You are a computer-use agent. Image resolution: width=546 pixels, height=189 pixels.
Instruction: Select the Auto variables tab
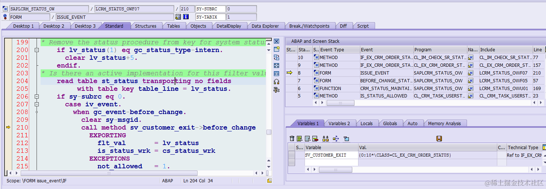pyautogui.click(x=412, y=123)
